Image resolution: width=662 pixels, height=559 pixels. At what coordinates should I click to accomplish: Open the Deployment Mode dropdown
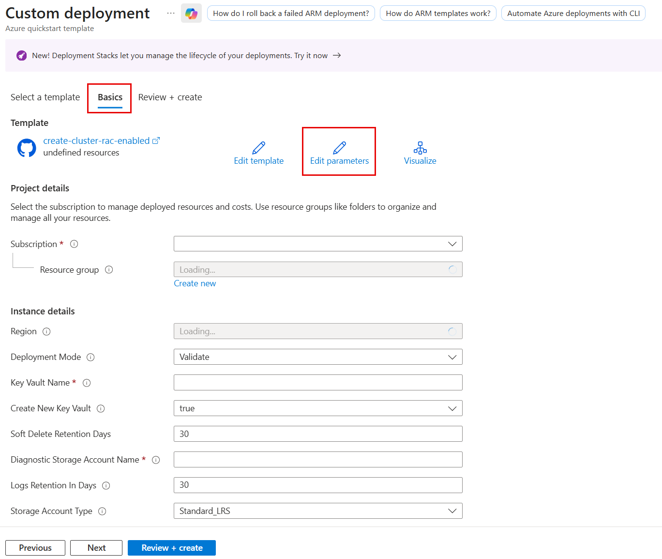tap(318, 357)
